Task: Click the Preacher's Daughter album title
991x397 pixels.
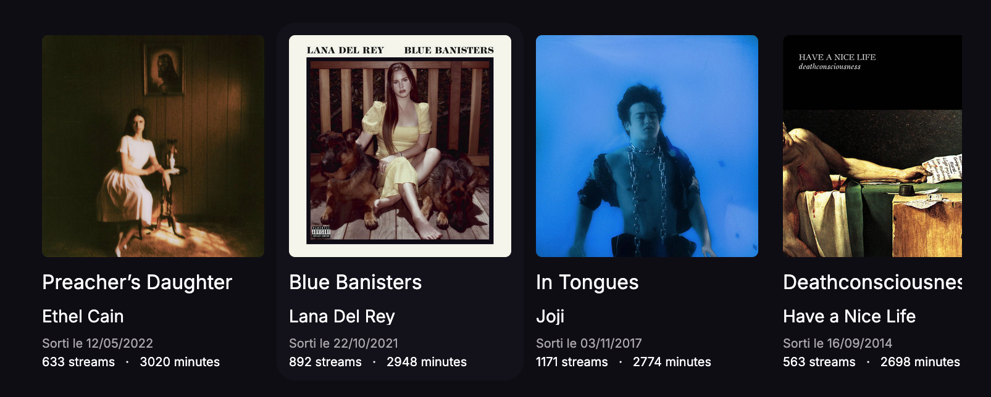Action: [x=137, y=282]
